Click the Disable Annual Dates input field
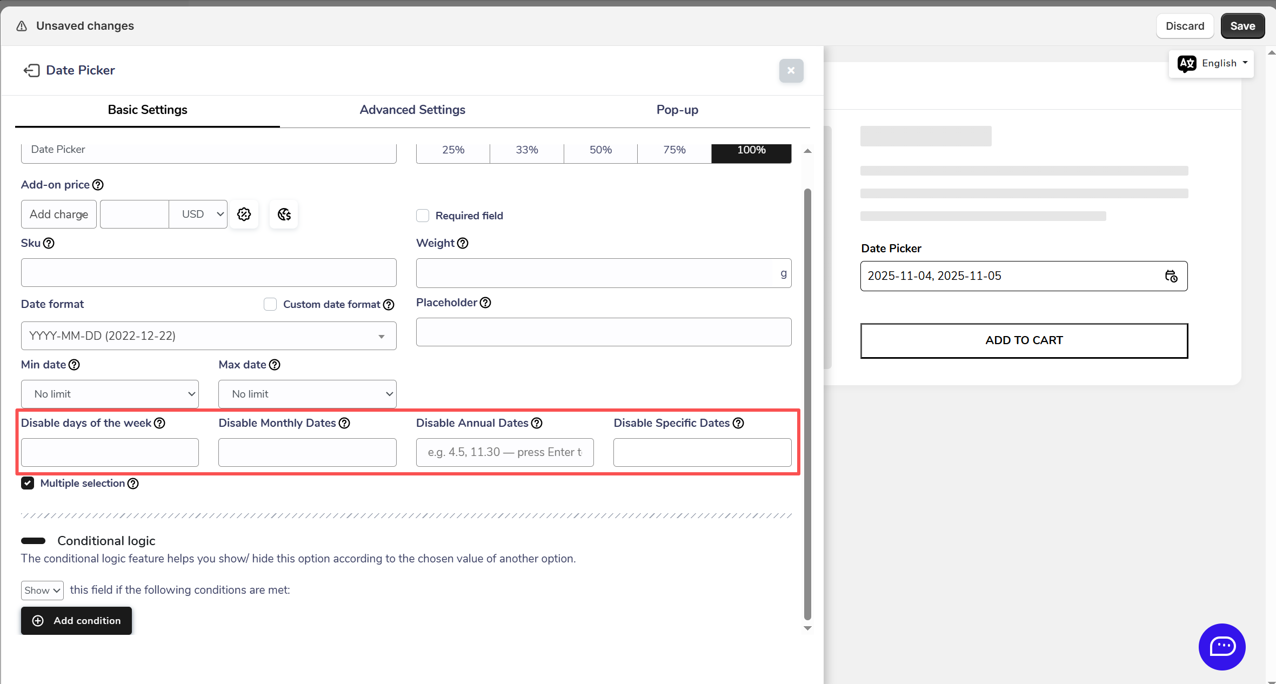Screen dimensions: 1276x684 click(505, 452)
